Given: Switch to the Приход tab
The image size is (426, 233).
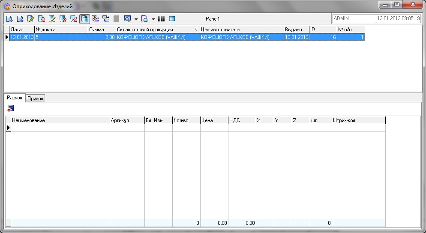Looking at the screenshot, I should click(x=36, y=99).
